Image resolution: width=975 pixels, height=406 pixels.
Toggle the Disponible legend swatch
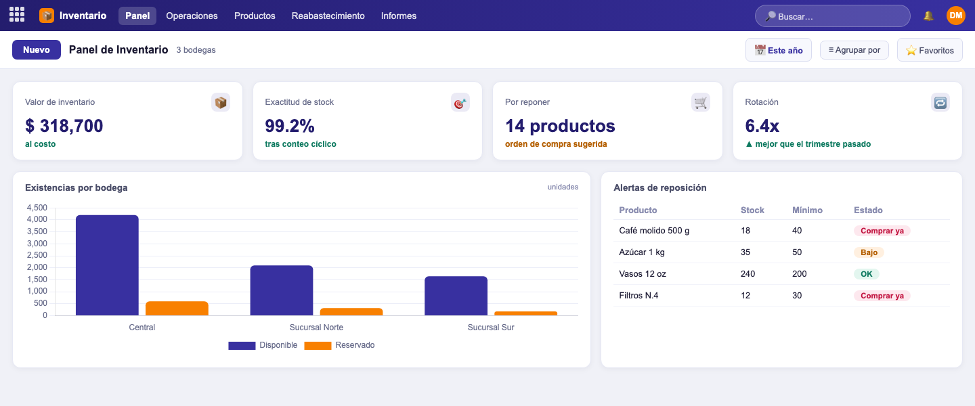(x=242, y=346)
